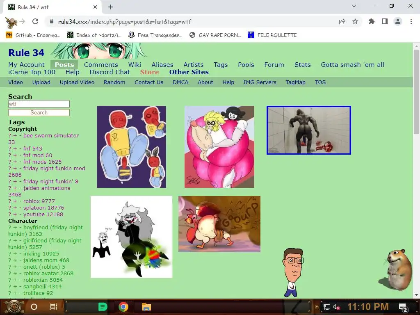Open File Explorer from the taskbar
The image size is (420, 315).
tap(146, 307)
